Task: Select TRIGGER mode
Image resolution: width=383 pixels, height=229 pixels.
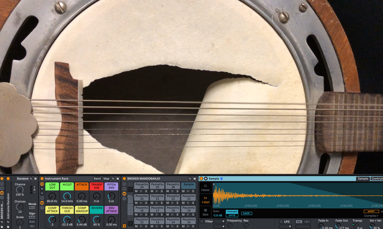Action: 232,211
